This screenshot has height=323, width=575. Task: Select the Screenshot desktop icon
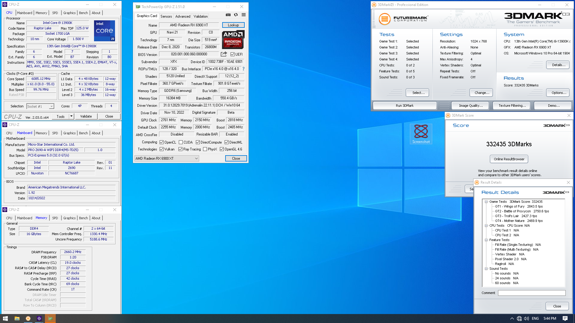[x=421, y=134]
